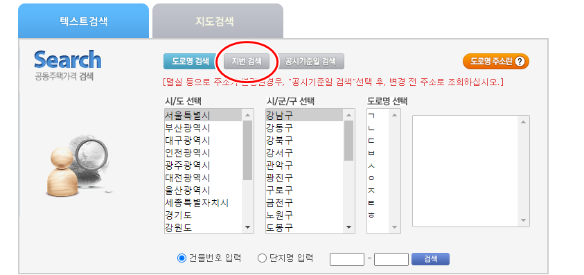This screenshot has height=275, width=584.
Task: Pick 울산광역시 from the list
Action: point(204,190)
